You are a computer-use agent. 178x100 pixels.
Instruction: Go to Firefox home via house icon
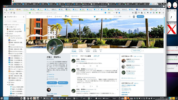(x=14, y=13)
